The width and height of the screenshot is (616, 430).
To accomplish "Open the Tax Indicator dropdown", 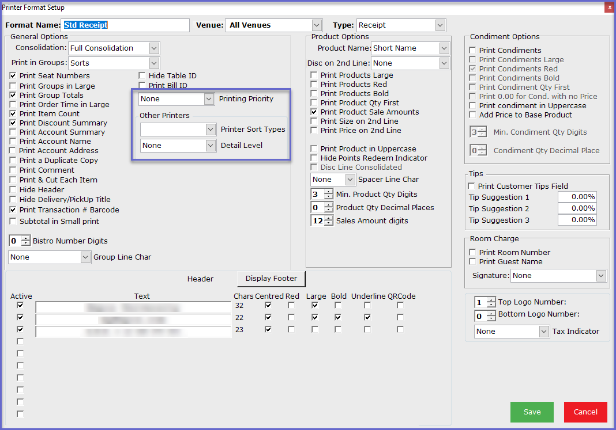I will pos(511,332).
